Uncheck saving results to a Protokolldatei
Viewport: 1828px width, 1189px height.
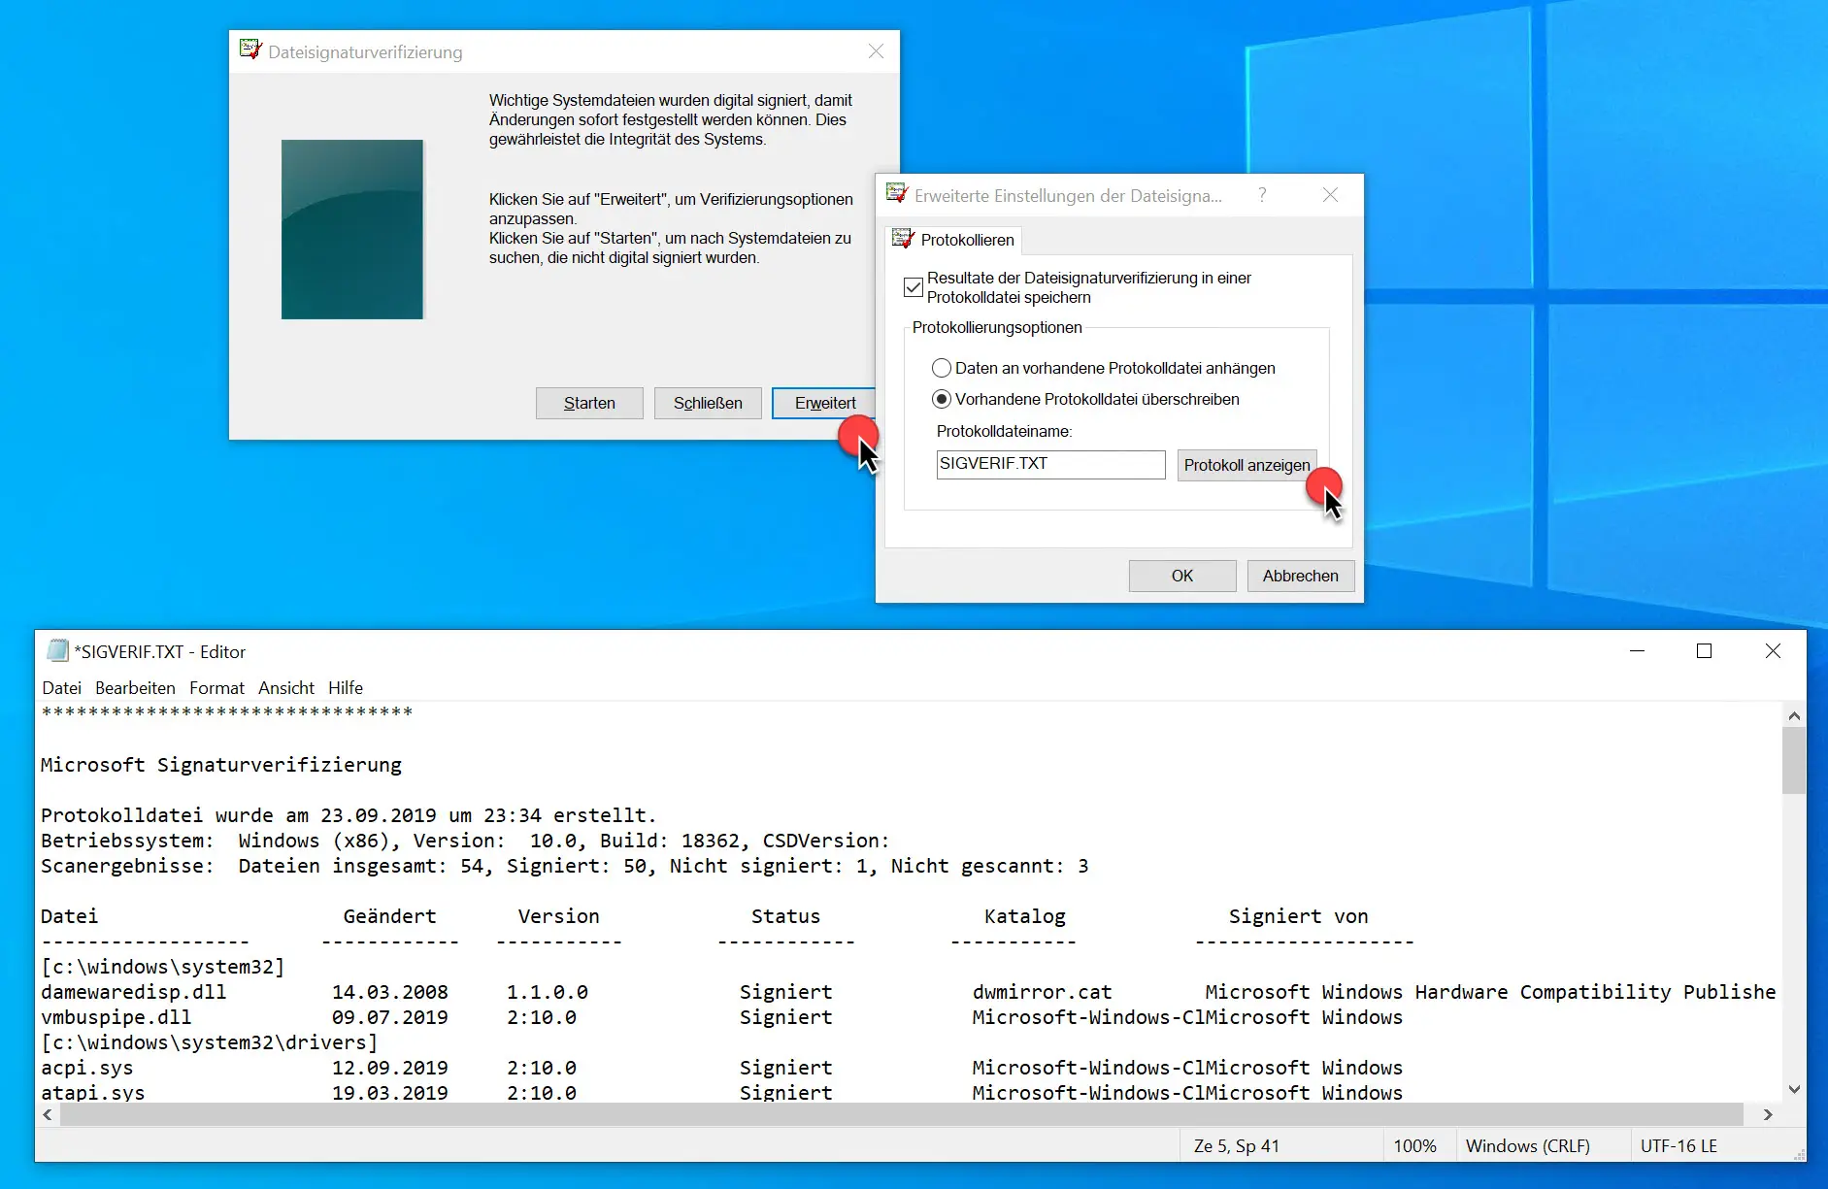pos(914,286)
